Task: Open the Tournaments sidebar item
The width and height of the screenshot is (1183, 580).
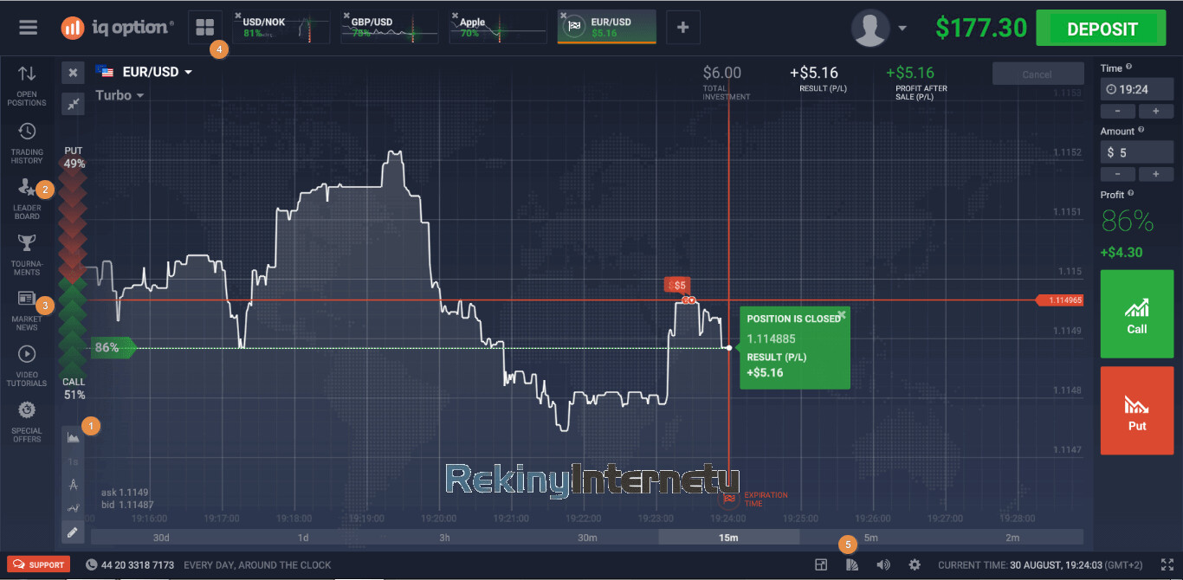Action: [x=27, y=255]
